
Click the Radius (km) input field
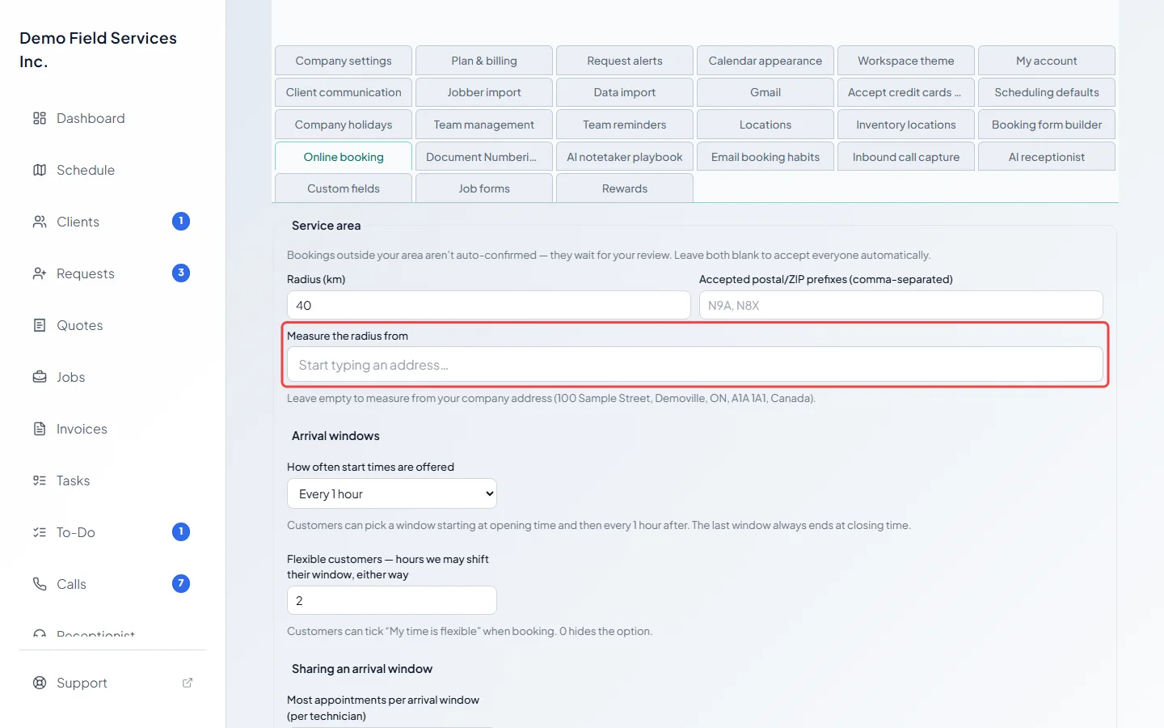tap(489, 305)
